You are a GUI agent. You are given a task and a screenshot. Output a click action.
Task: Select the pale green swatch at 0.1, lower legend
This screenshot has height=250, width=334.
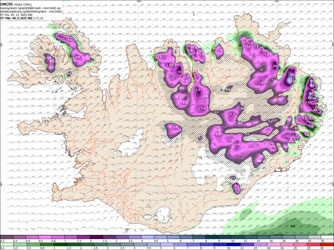coord(7,245)
